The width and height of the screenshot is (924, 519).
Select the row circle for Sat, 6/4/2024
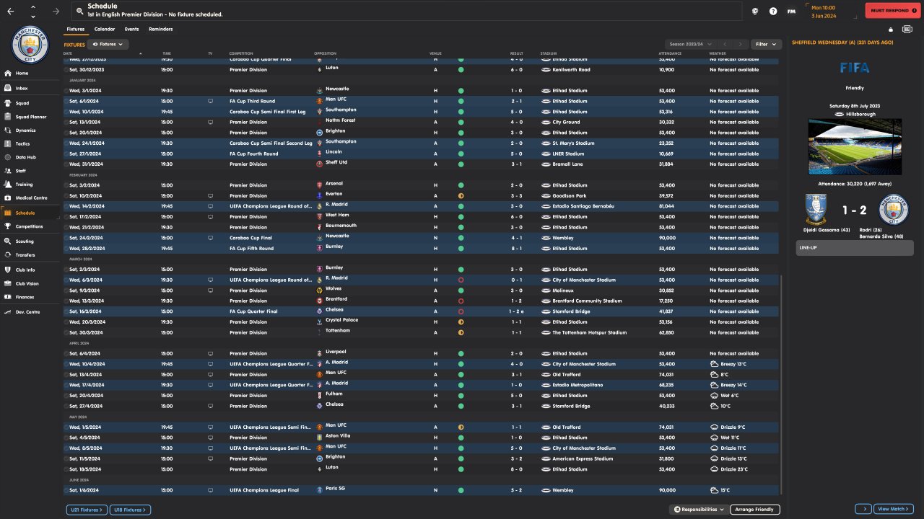pos(66,354)
